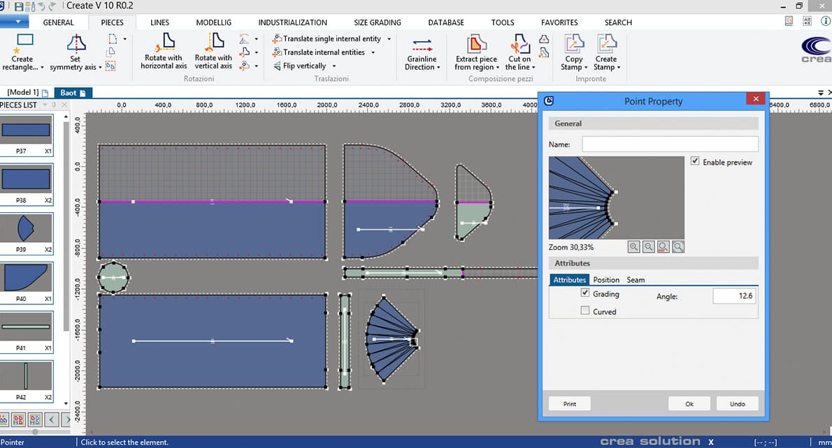Click the Ok button in Point Property
Screen dimensions: 832x448
[x=689, y=403]
